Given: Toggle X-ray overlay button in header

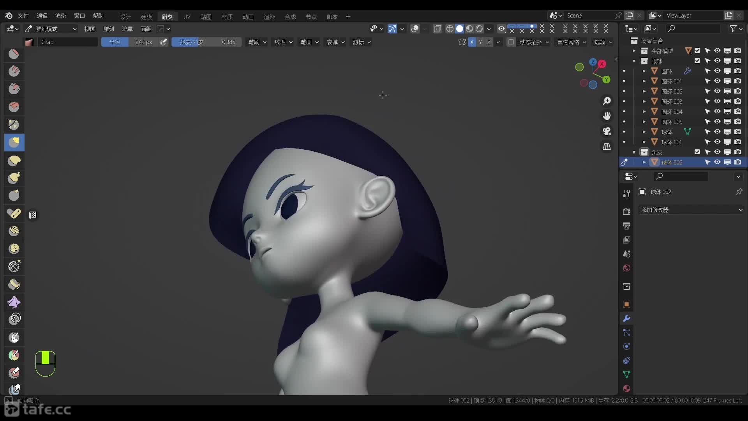Looking at the screenshot, I should 437,29.
